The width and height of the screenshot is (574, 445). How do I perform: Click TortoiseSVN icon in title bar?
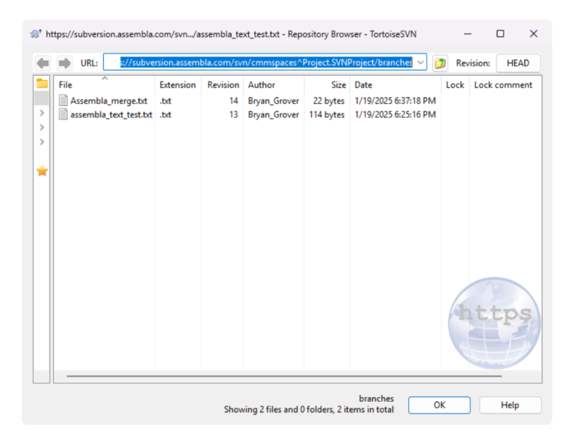pyautogui.click(x=36, y=34)
